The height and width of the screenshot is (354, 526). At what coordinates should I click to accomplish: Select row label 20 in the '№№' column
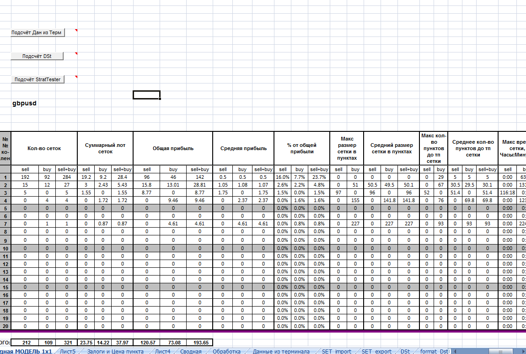5,326
